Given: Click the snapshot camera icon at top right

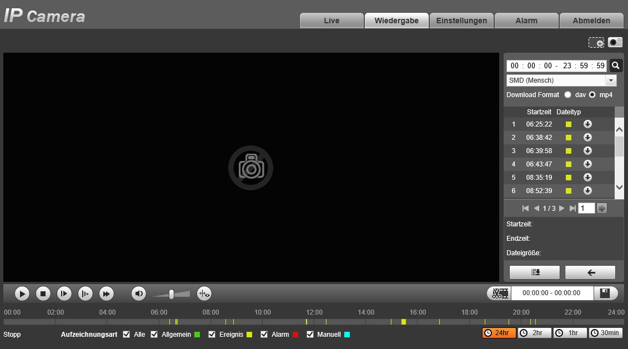Looking at the screenshot, I should coord(615,42).
